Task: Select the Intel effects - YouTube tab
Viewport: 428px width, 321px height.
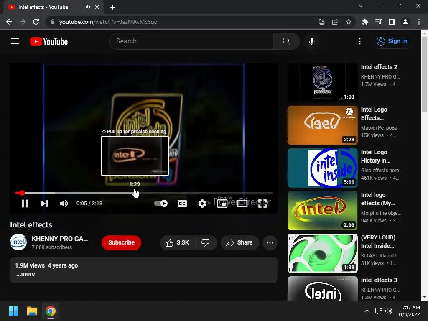Action: pos(53,7)
